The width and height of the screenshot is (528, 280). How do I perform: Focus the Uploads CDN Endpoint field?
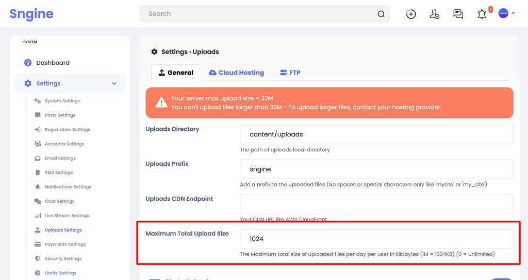point(376,204)
